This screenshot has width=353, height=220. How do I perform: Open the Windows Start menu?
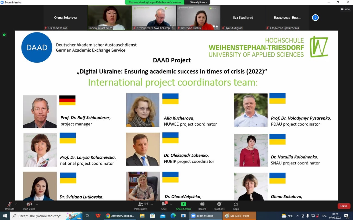(5, 216)
